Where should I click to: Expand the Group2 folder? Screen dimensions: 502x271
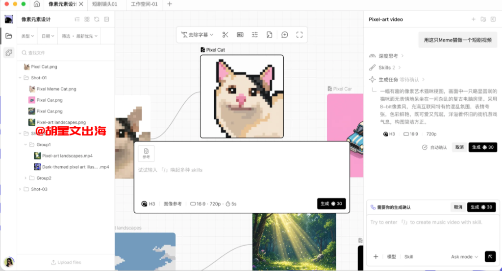coord(25,178)
